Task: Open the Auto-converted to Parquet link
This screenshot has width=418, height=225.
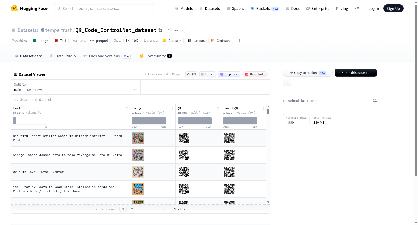Action: pos(165,74)
